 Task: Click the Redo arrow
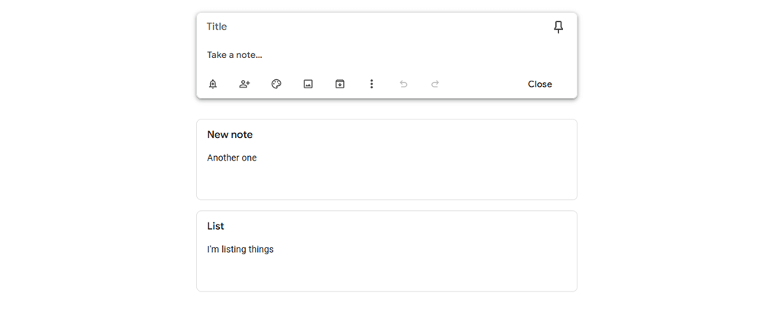(435, 84)
